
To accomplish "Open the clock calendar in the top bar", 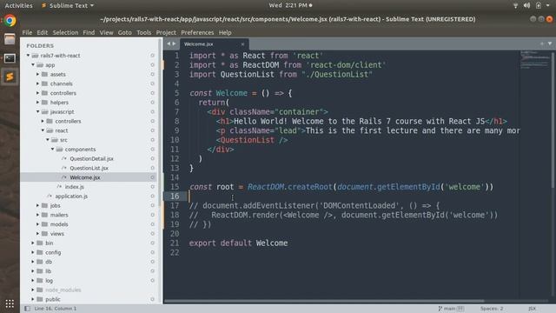I will (290, 5).
